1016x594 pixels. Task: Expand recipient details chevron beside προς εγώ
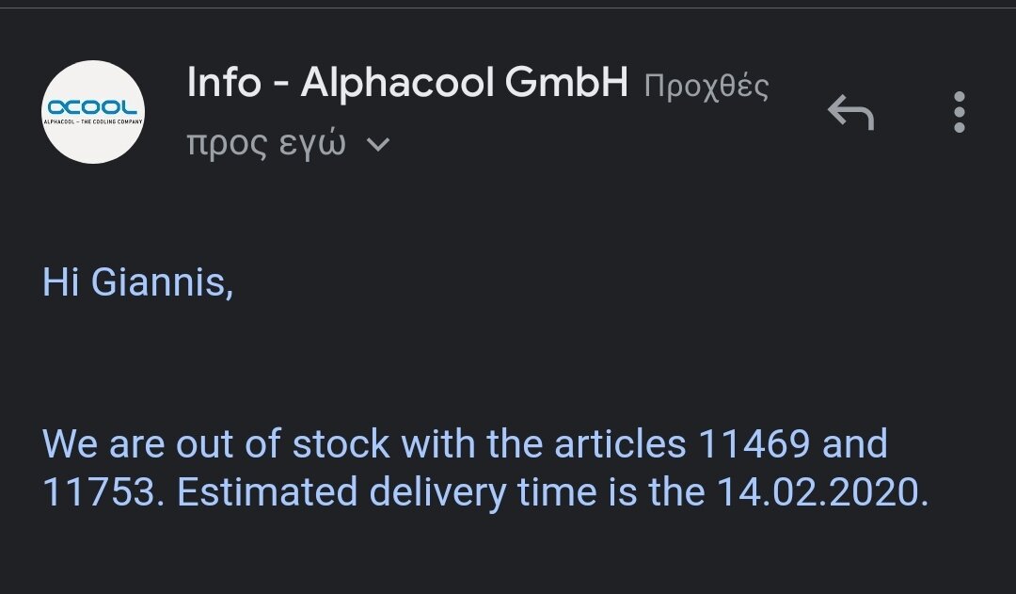tap(378, 144)
